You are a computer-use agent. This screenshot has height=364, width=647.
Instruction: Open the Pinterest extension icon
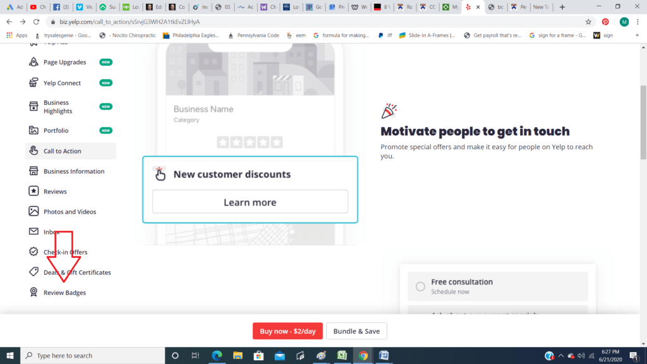[x=605, y=22]
